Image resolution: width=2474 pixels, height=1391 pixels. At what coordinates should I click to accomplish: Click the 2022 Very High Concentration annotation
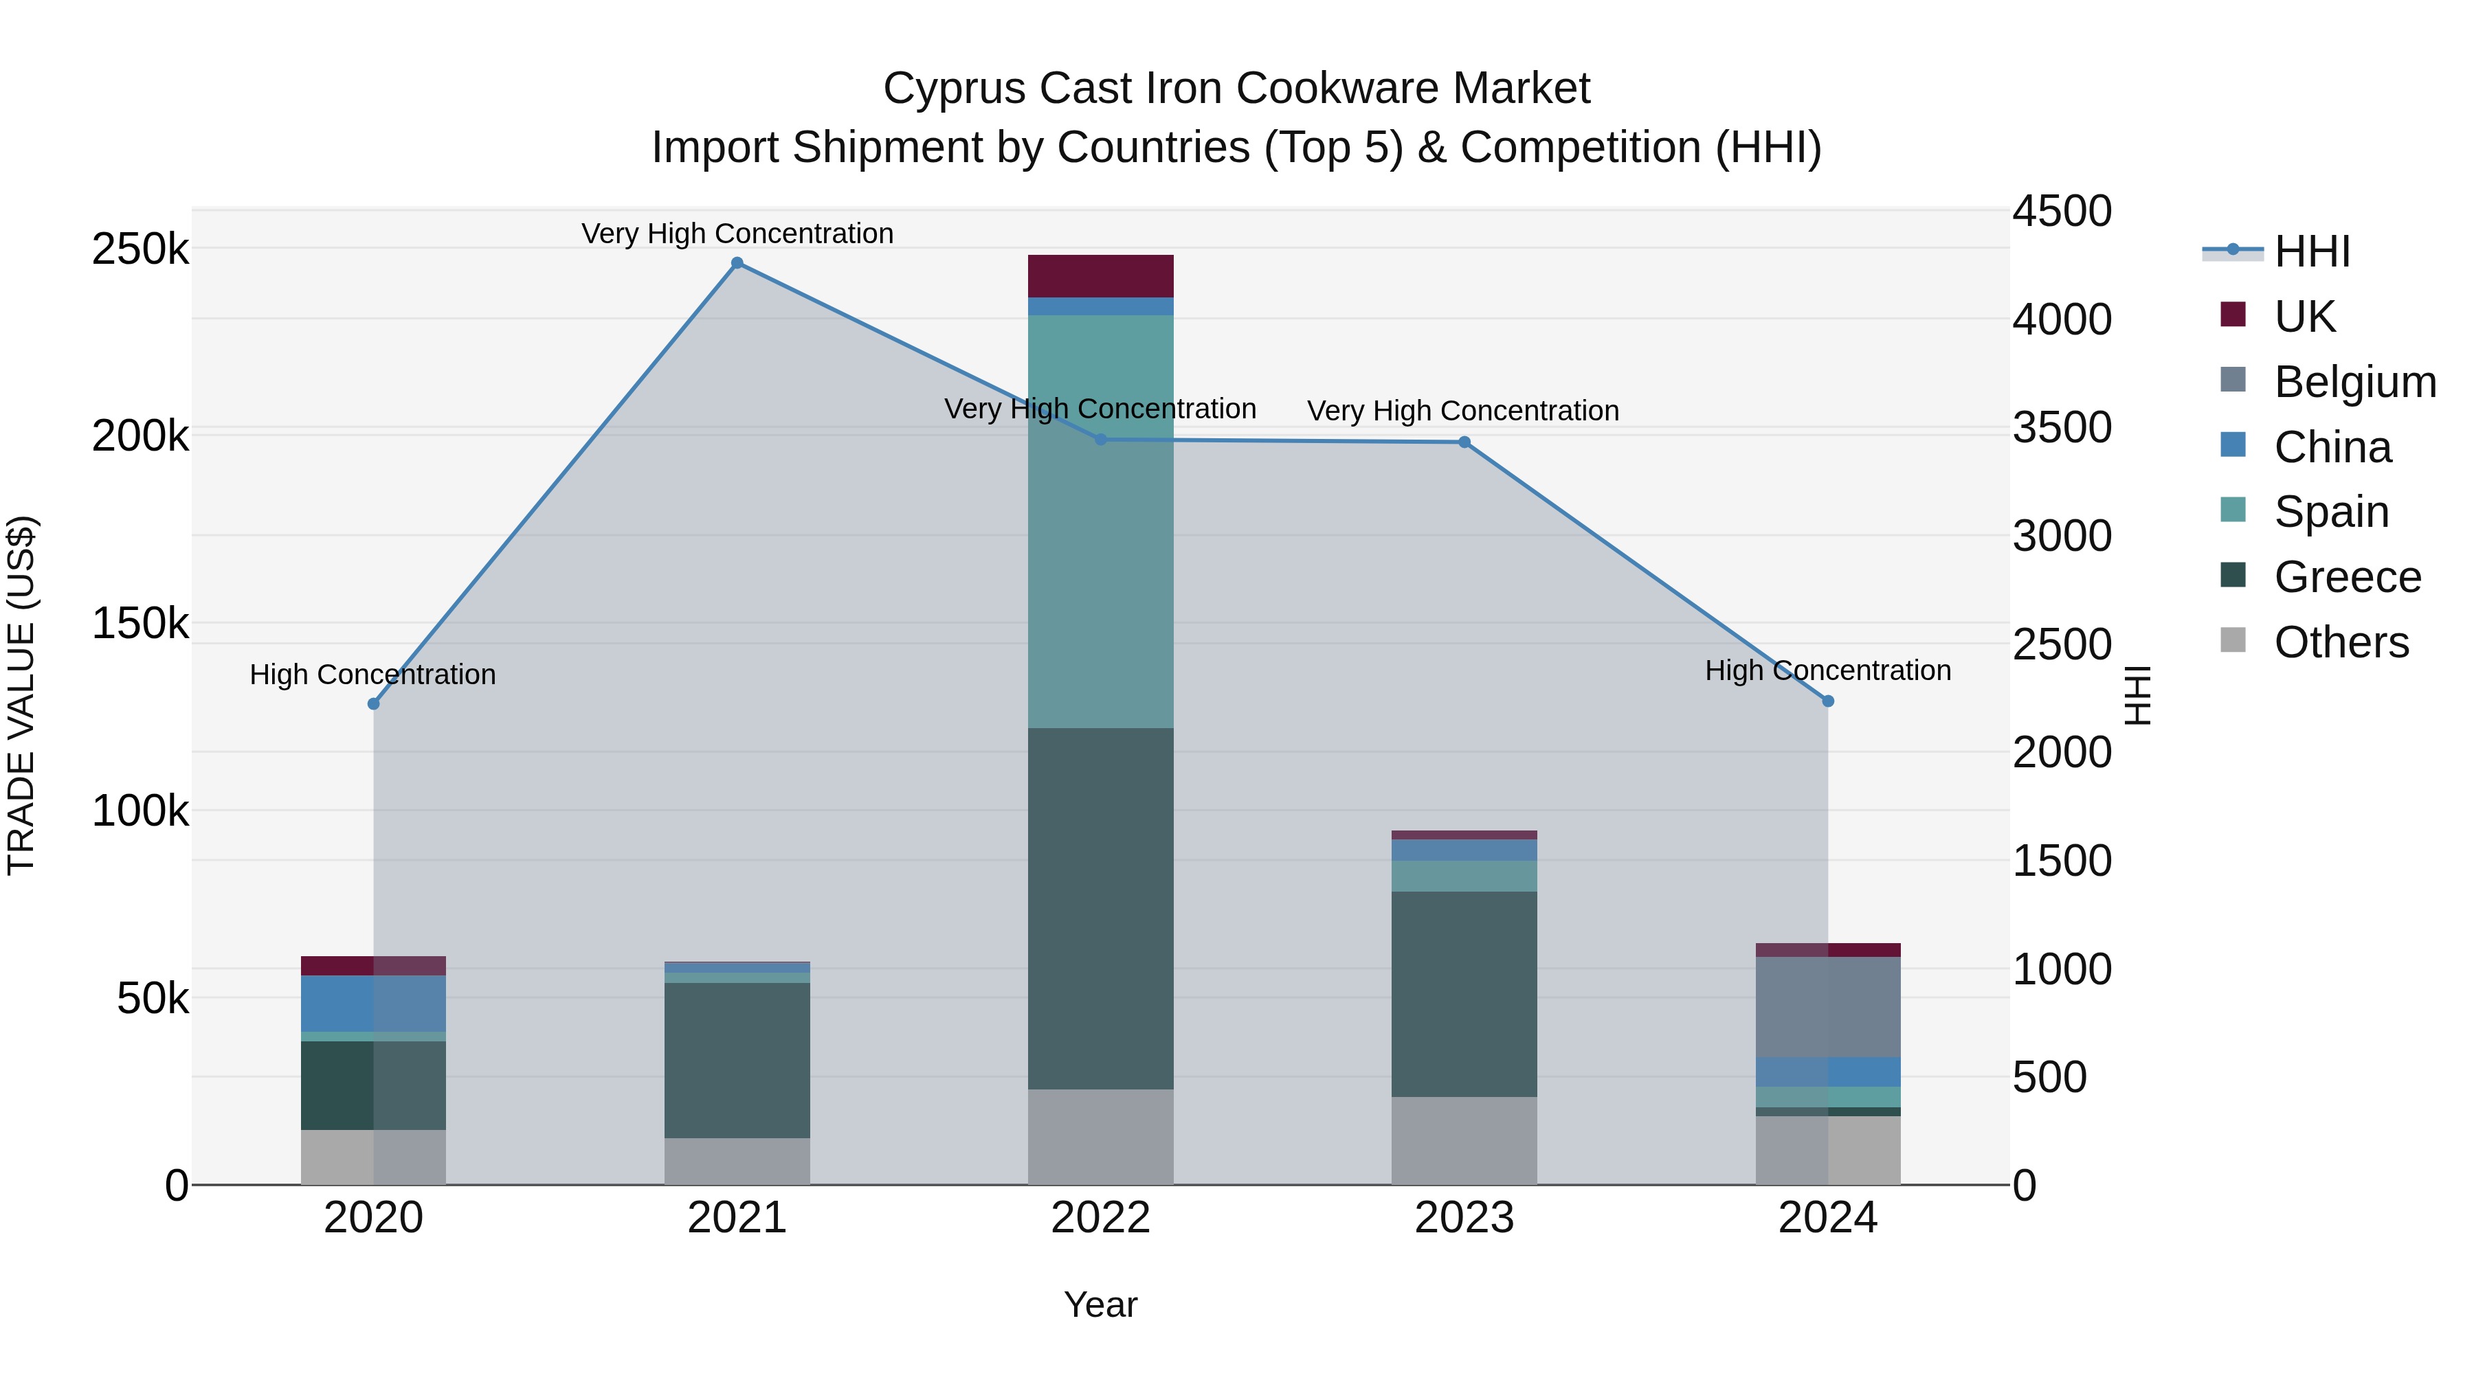[x=1101, y=409]
